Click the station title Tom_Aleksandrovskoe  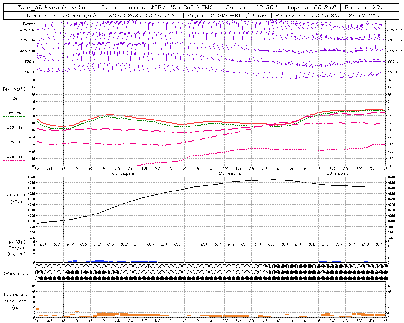[53, 8]
